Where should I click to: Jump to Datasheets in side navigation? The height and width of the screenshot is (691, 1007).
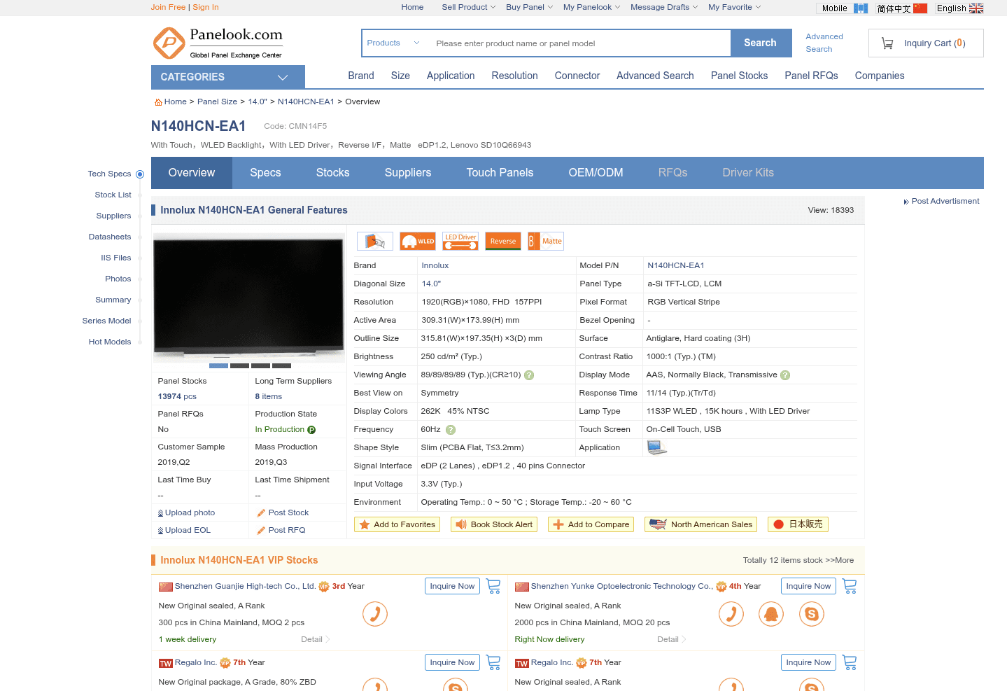click(x=110, y=237)
